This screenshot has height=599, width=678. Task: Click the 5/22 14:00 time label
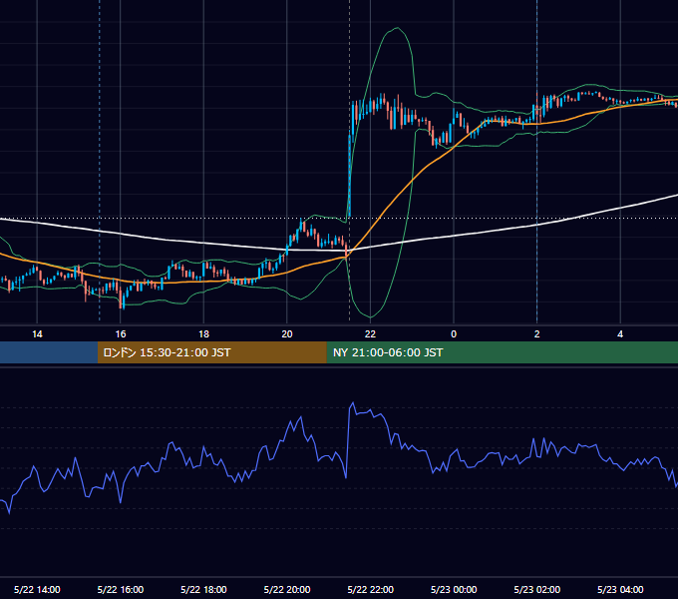pos(37,589)
